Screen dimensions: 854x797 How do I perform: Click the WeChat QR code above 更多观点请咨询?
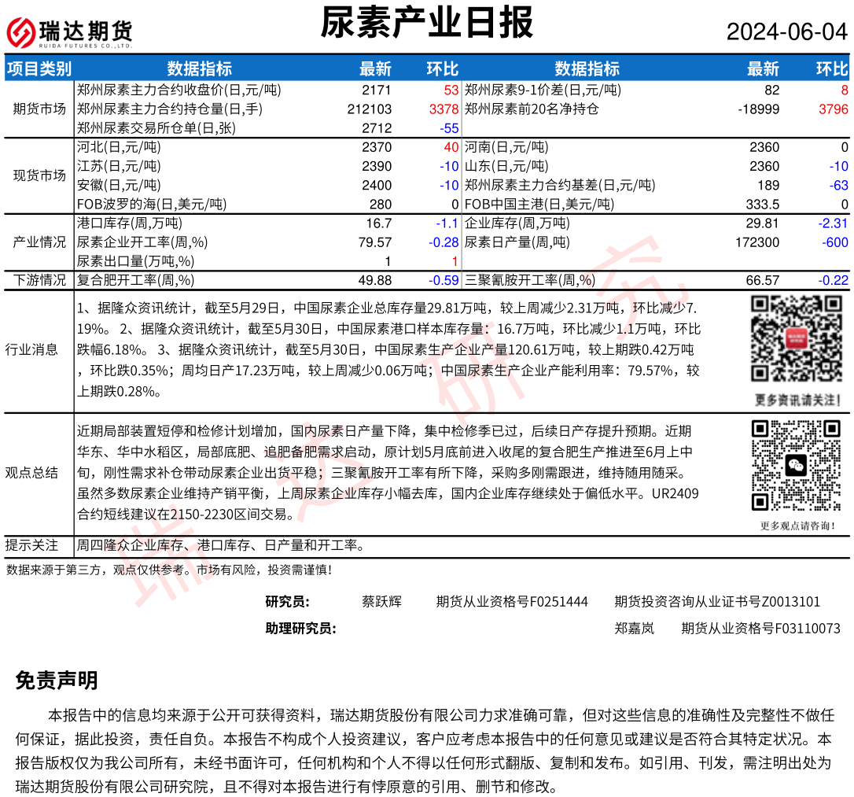coord(796,466)
